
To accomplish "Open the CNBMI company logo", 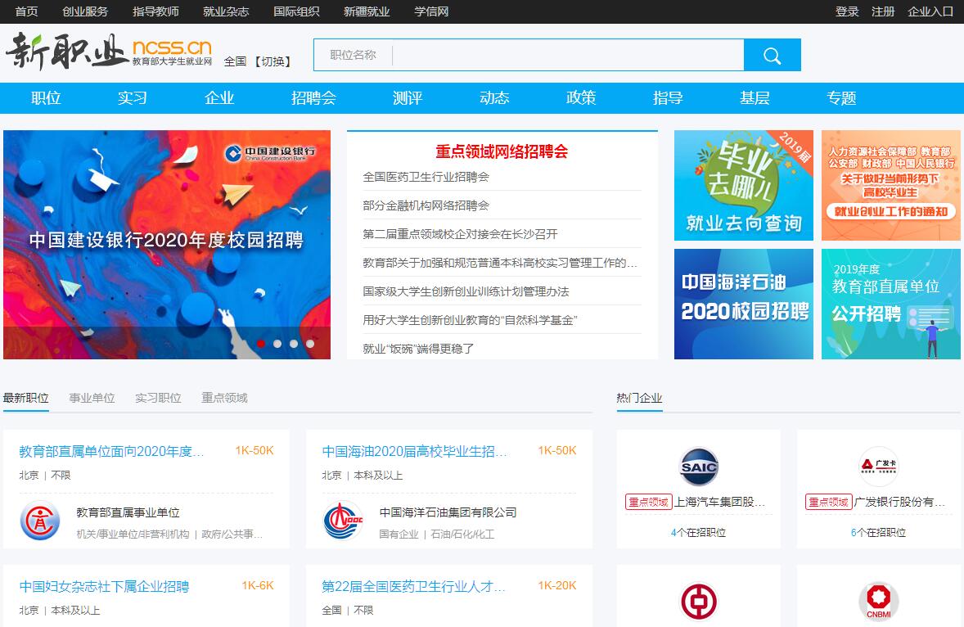I will [x=878, y=602].
